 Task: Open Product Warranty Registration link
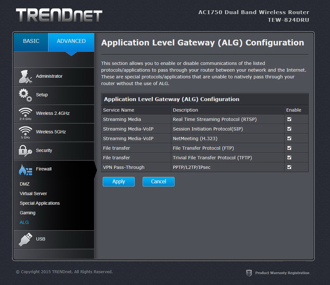[282, 273]
